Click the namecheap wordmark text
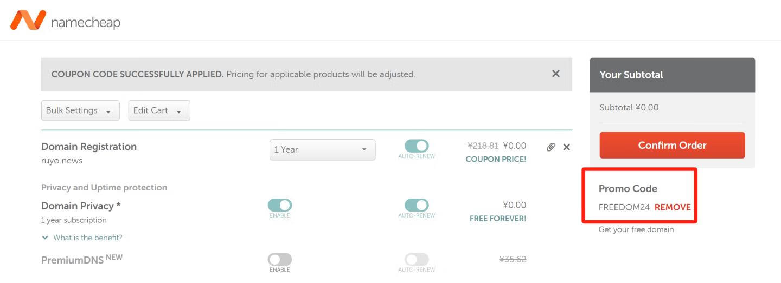Image resolution: width=781 pixels, height=283 pixels. (x=85, y=22)
